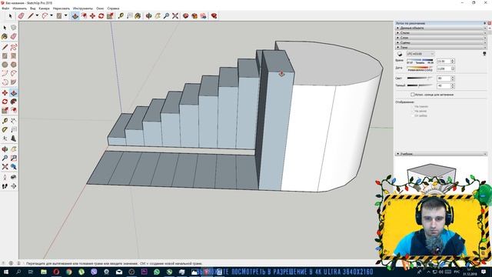Image resolution: width=492 pixels, height=277 pixels.
Task: Open the 'Камера' menu
Action: [x=44, y=8]
